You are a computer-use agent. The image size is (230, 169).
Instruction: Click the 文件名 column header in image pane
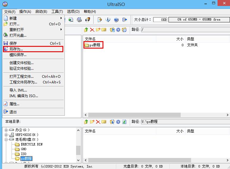pos(90,39)
